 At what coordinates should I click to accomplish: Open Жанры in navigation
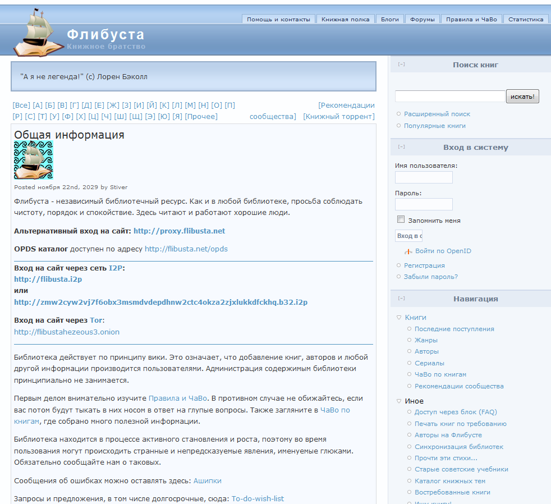[426, 340]
